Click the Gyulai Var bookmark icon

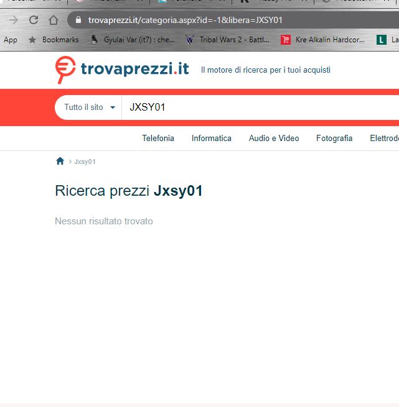click(x=94, y=40)
